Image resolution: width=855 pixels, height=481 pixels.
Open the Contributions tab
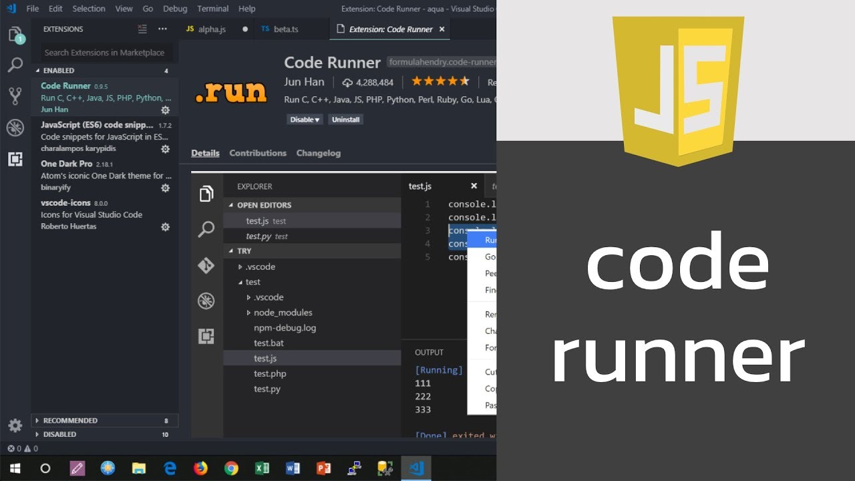258,153
